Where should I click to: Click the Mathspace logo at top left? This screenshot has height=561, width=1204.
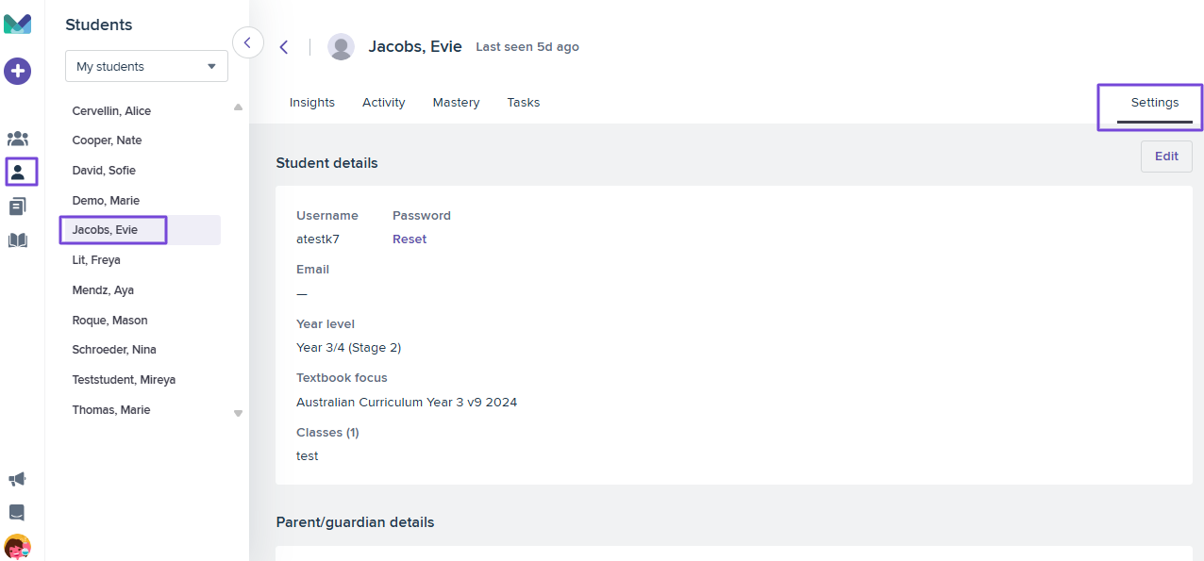[x=17, y=25]
